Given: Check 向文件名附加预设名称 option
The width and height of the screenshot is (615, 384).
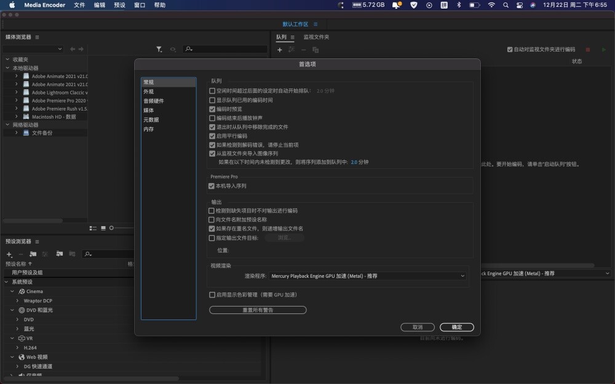Looking at the screenshot, I should [212, 220].
